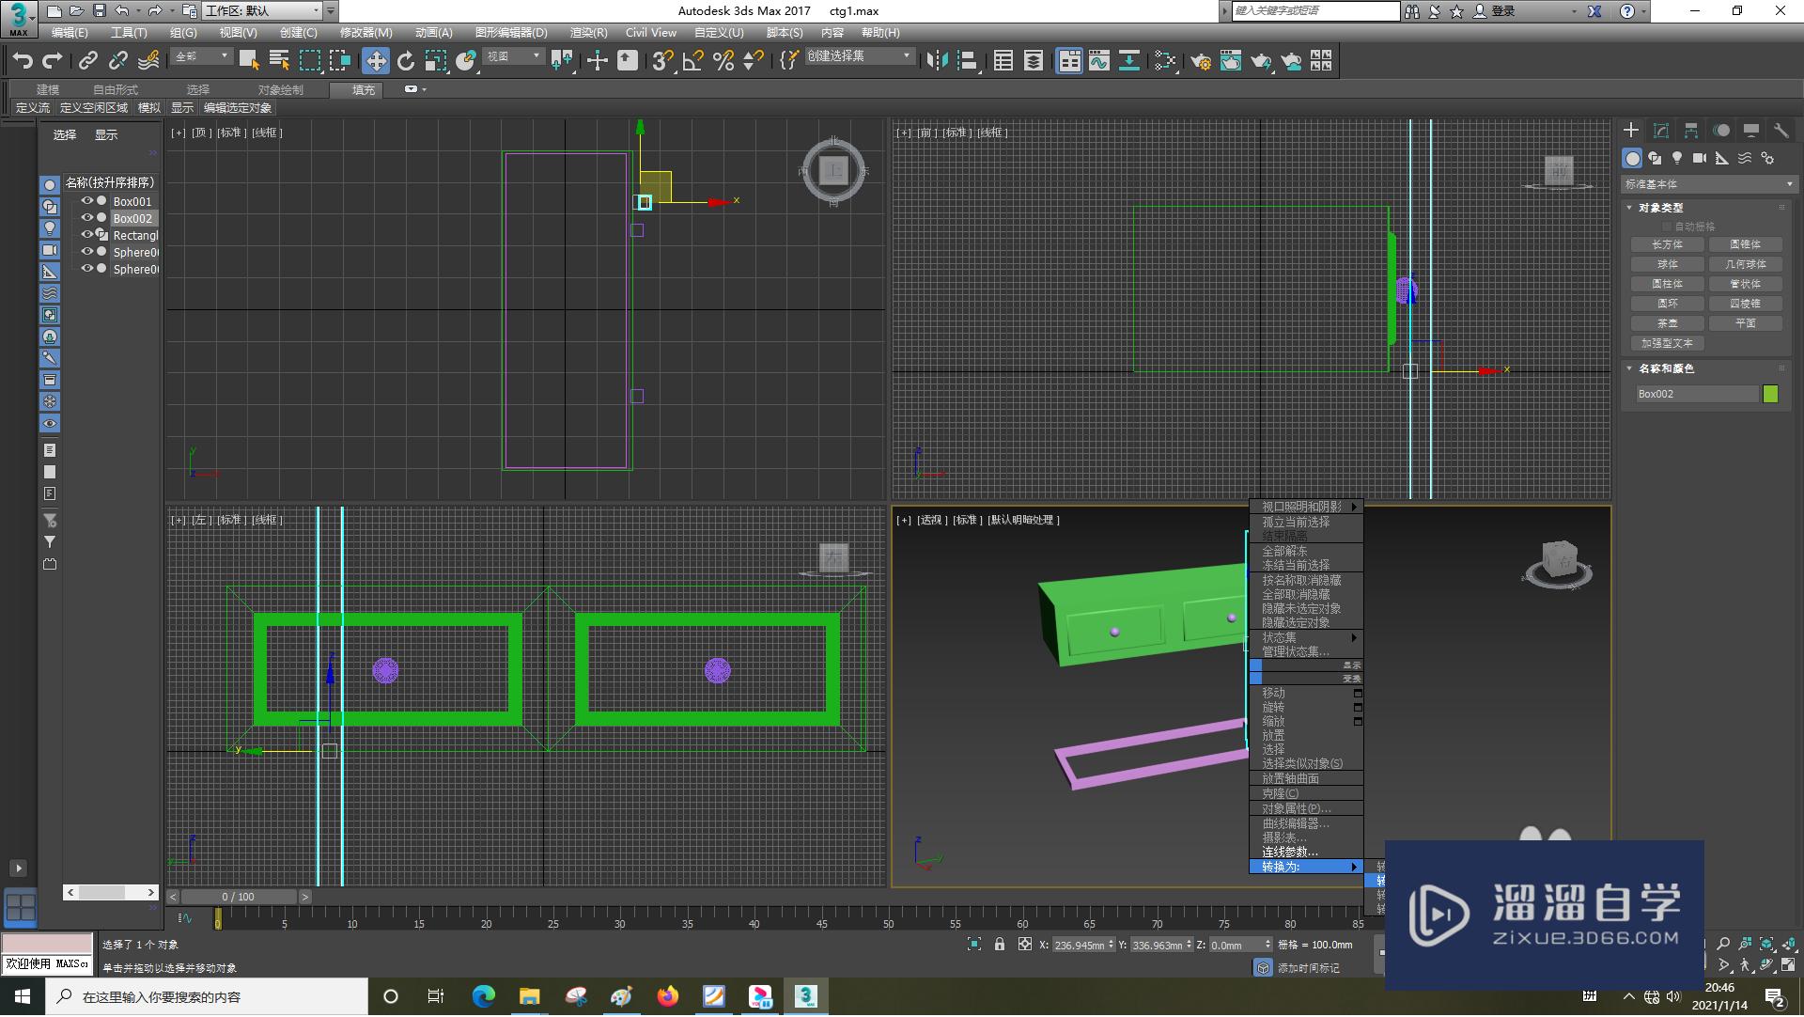The width and height of the screenshot is (1804, 1017).
Task: Open Curve Editor from toolbar
Action: pos(1099,61)
